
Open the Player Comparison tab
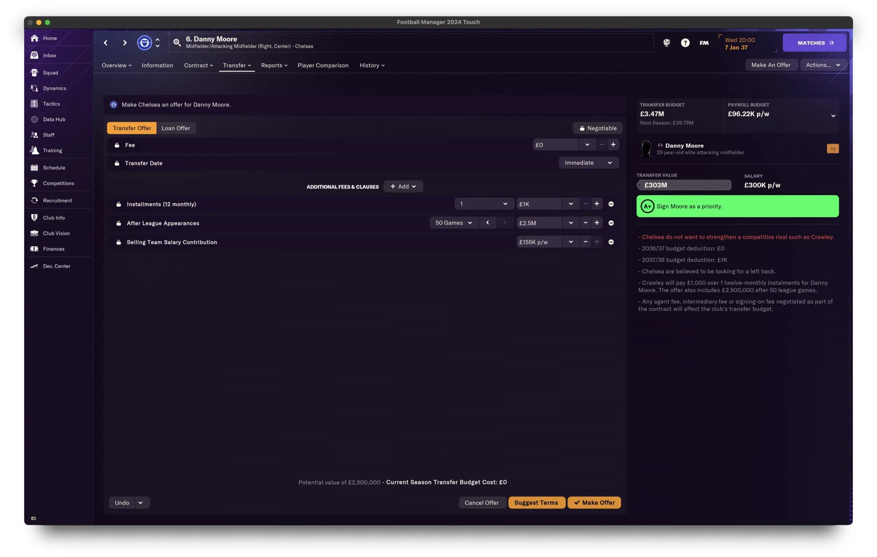point(323,65)
